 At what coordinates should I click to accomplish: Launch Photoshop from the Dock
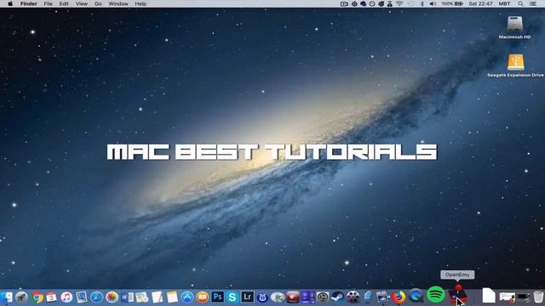218,297
